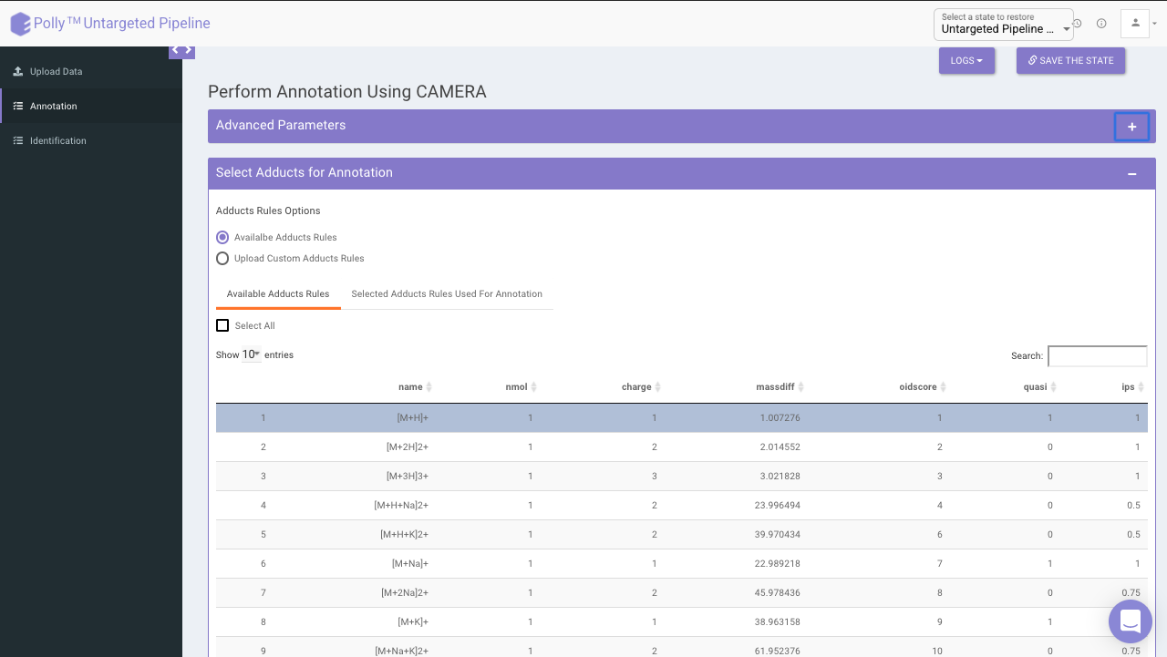Select the [M+2Na]2+ adduct row
The image size is (1167, 657).
click(x=682, y=593)
